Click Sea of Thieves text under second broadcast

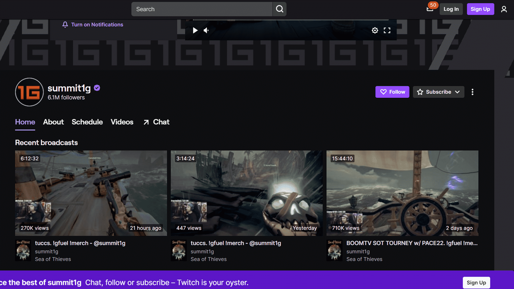pyautogui.click(x=209, y=259)
